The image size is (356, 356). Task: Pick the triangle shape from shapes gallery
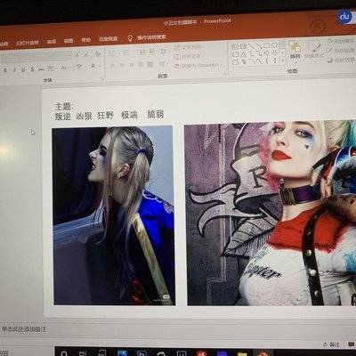(244, 53)
